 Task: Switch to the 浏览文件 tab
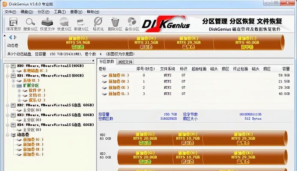[x=125, y=62]
